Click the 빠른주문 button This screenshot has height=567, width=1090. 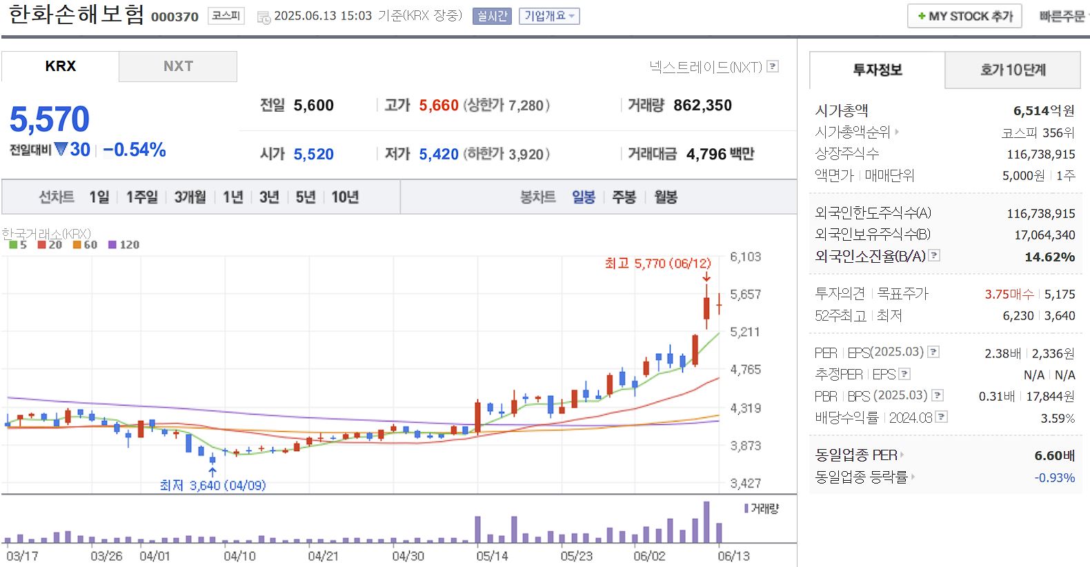(x=1062, y=16)
